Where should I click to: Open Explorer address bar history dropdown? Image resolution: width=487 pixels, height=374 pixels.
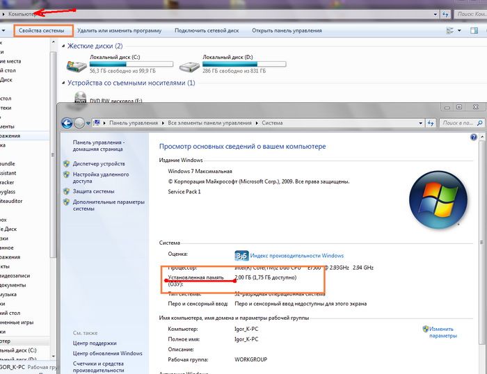click(436, 15)
